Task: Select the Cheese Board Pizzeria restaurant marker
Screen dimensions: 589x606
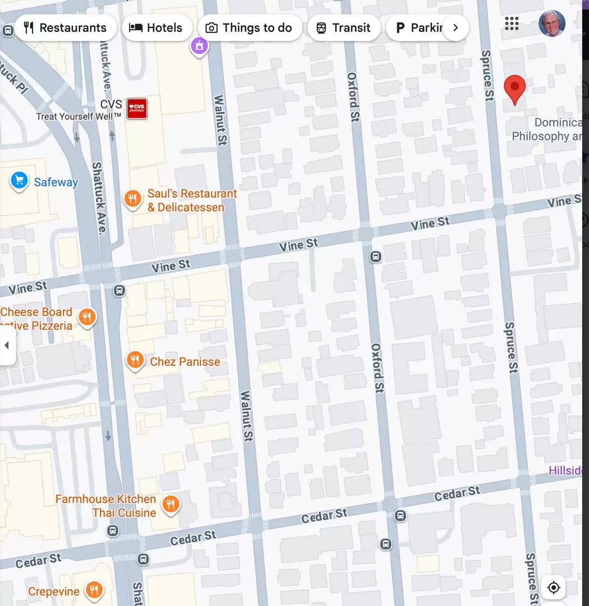Action: (87, 318)
